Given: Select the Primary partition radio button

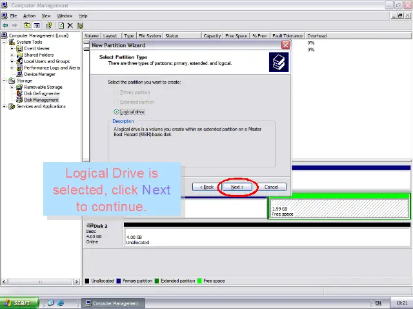Looking at the screenshot, I should [x=116, y=92].
